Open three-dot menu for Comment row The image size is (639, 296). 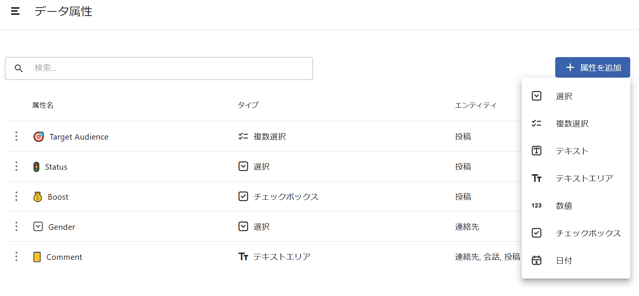click(16, 256)
